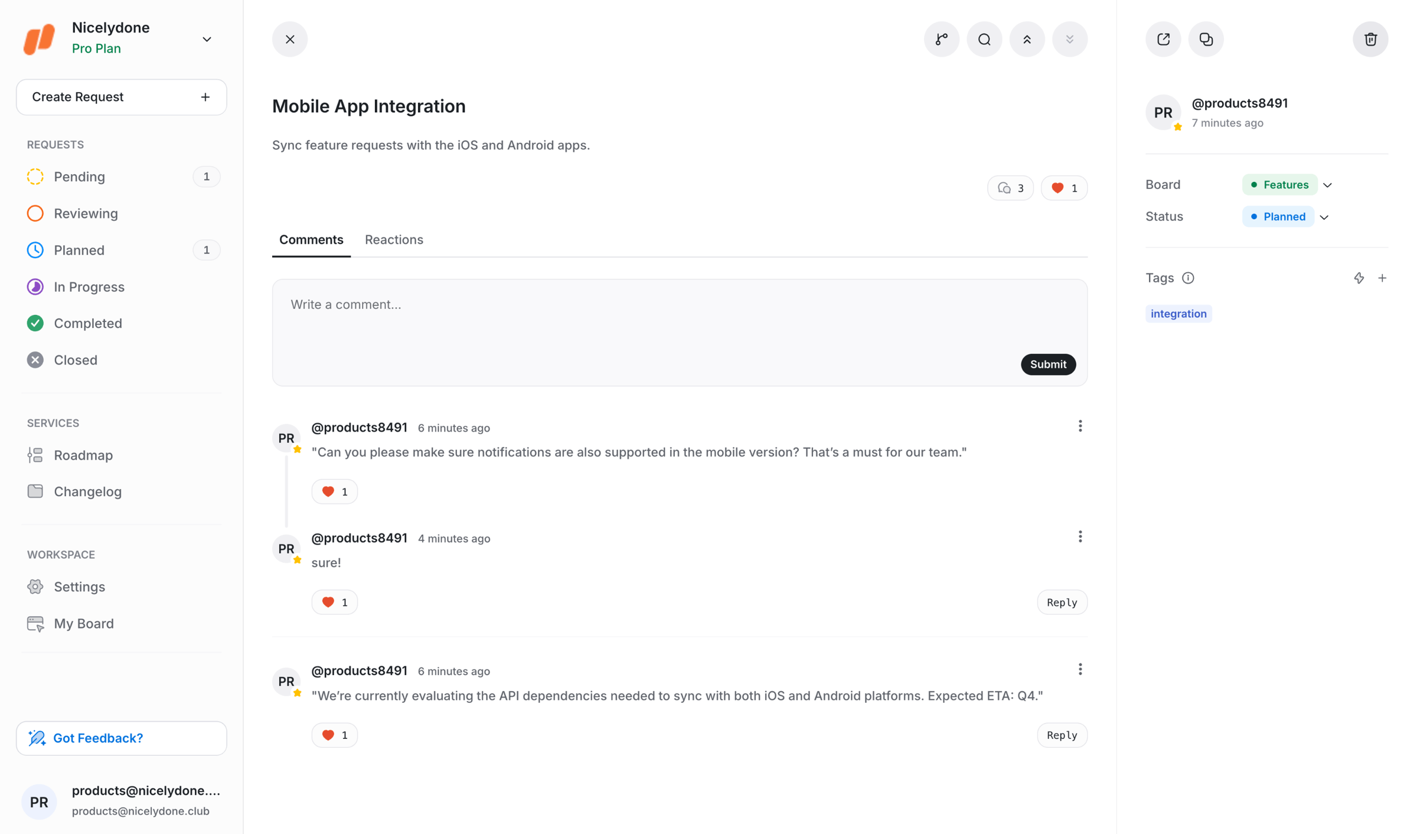1417x834 pixels.
Task: Open My Board
Action: [x=122, y=623]
